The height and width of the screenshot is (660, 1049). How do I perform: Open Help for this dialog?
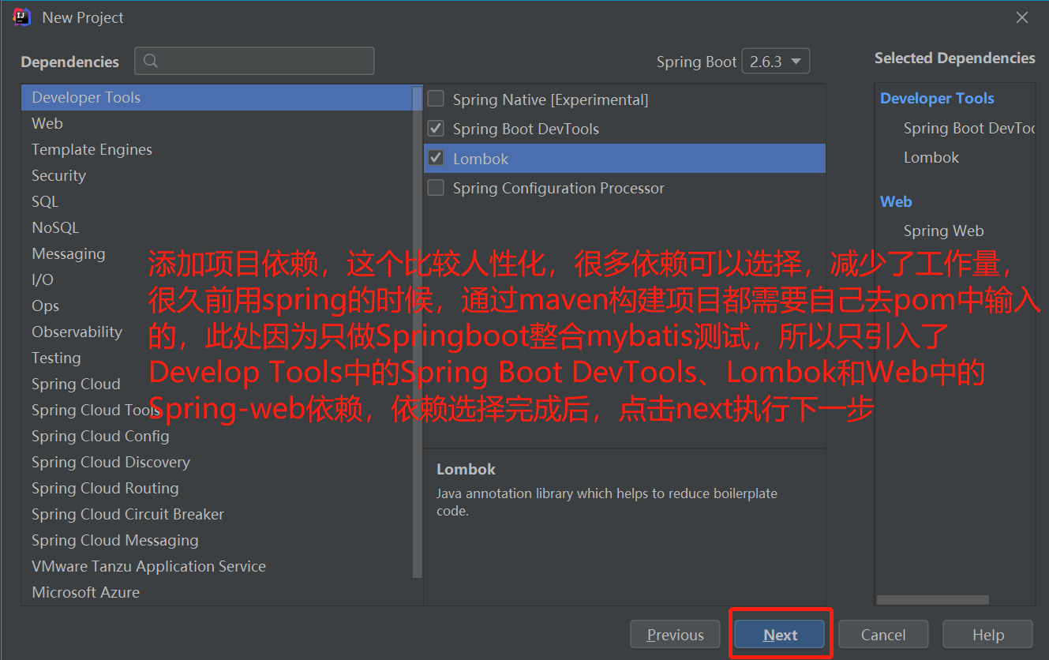tap(987, 635)
